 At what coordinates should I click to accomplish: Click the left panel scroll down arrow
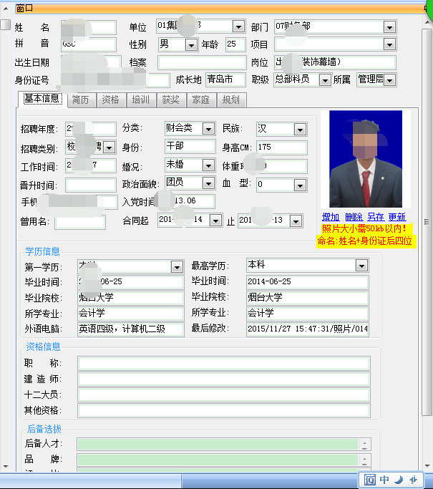coord(6,467)
